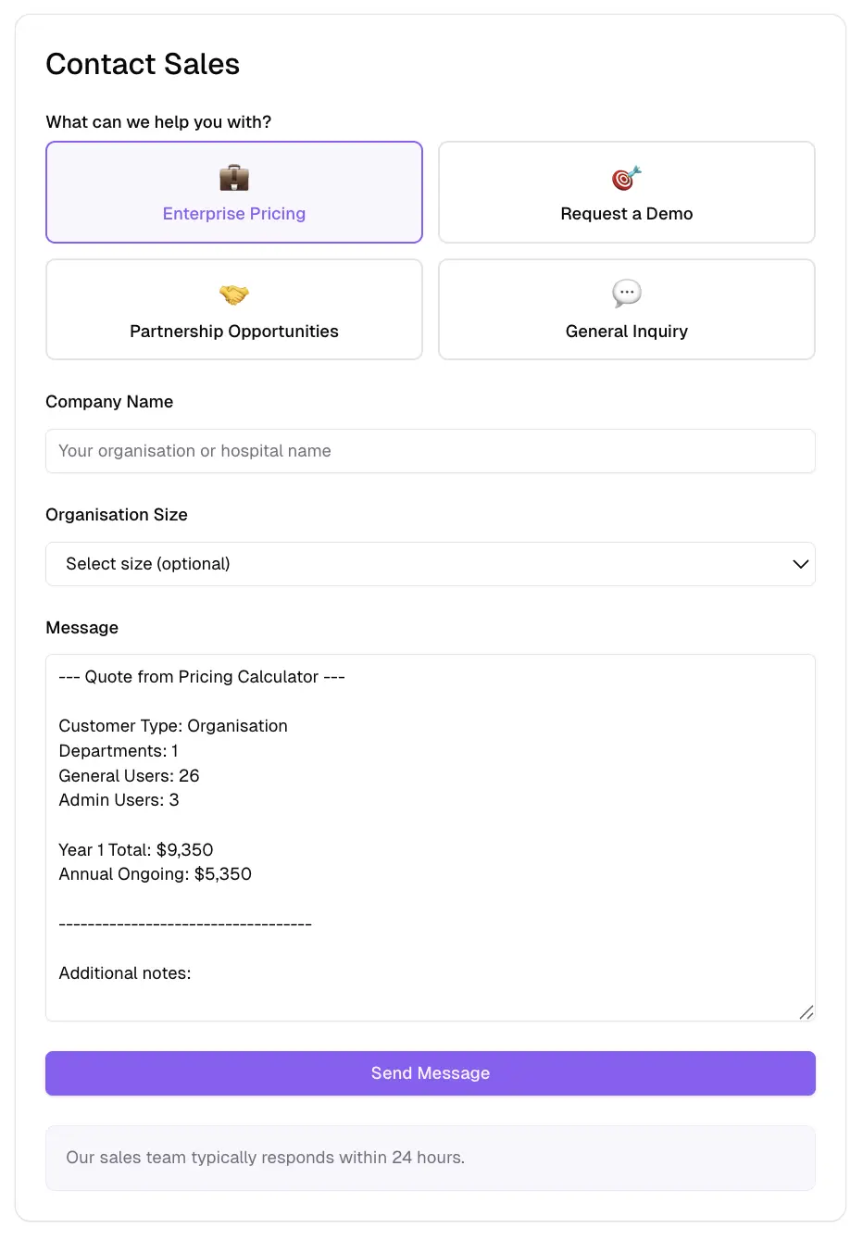
Task: Choose the Request a Demo option label
Action: (626, 214)
